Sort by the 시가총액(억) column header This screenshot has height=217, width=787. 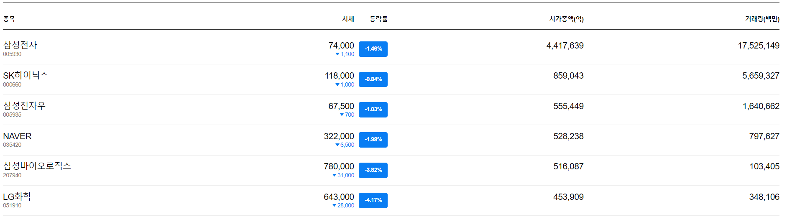pos(566,19)
